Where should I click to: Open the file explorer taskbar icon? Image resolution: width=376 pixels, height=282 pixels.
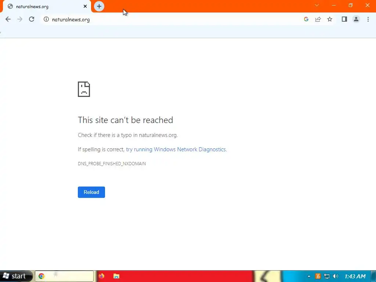[x=116, y=276]
